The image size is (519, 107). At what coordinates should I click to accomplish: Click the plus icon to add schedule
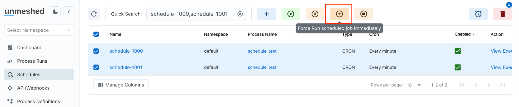click(266, 14)
